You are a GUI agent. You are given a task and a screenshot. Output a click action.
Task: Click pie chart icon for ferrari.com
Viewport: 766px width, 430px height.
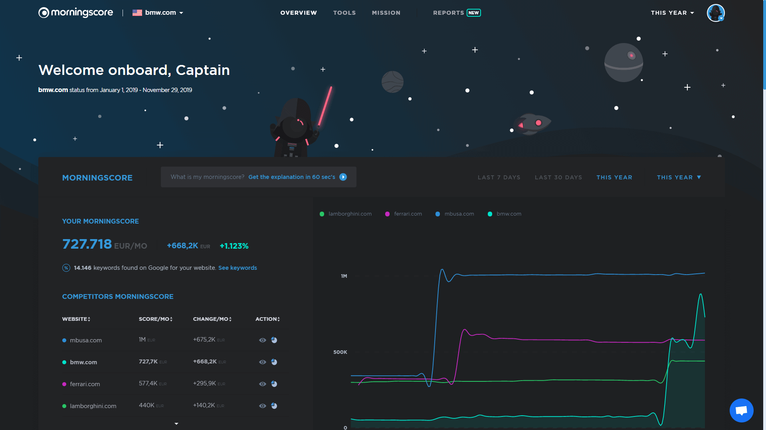(x=274, y=384)
